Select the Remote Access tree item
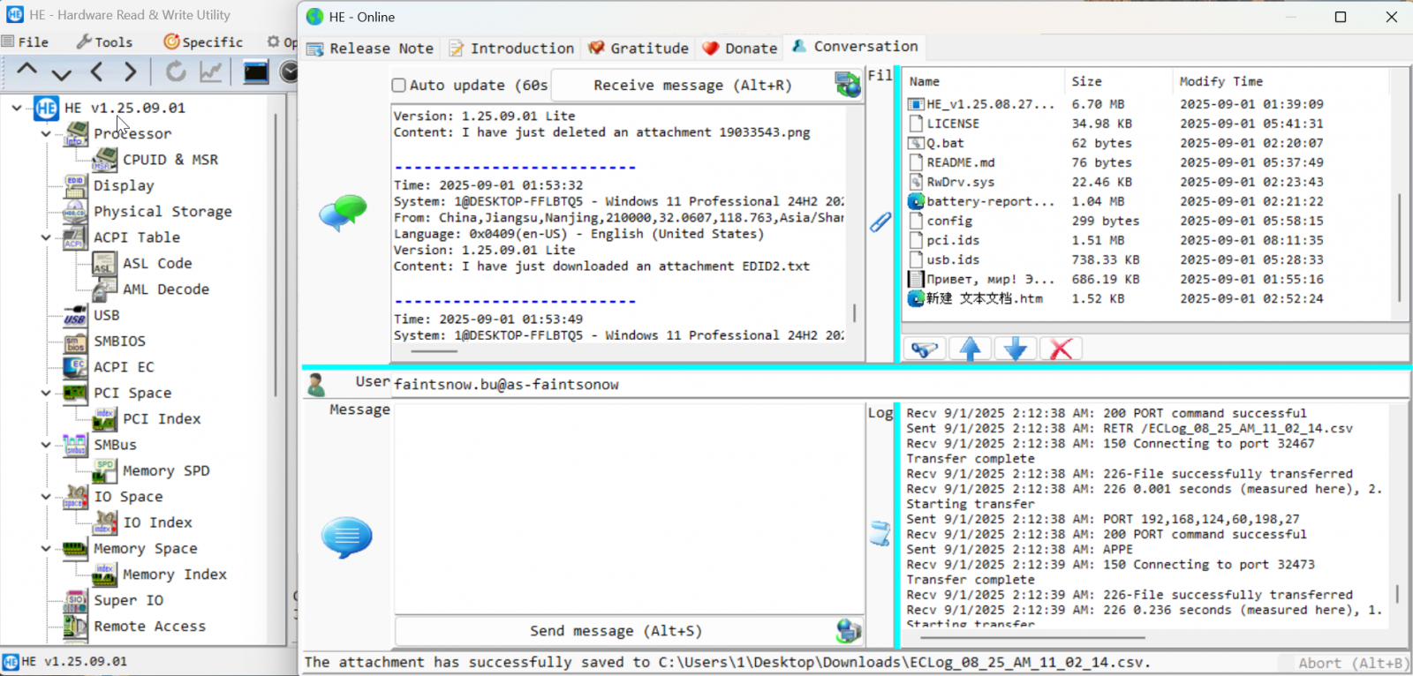The image size is (1413, 676). [x=149, y=627]
